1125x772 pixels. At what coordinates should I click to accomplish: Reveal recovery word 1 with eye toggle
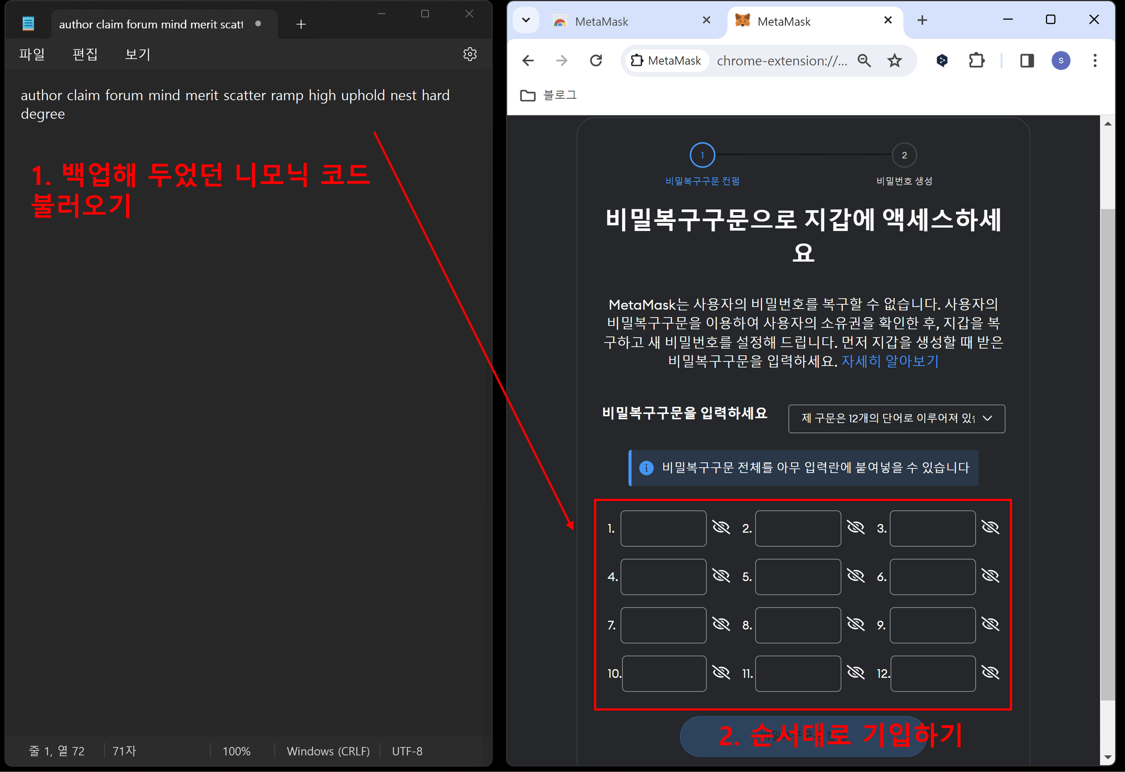721,527
